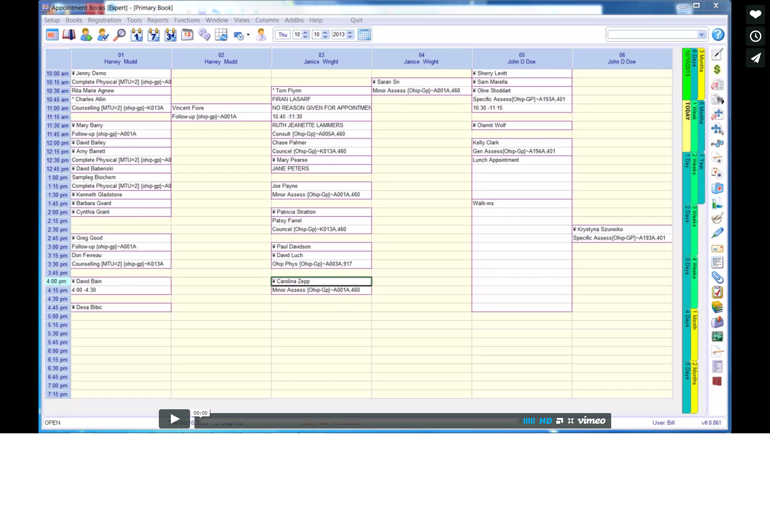
Task: Adjust the Vimeo volume bars
Action: (x=529, y=421)
